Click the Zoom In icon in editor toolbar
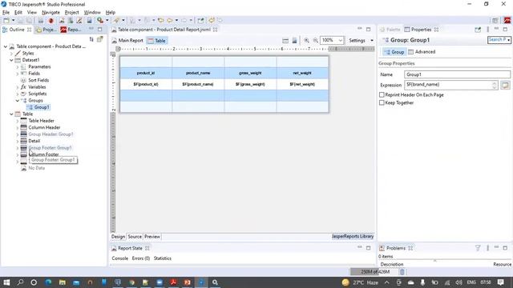Image resolution: width=513 pixels, height=288 pixels. (x=306, y=41)
